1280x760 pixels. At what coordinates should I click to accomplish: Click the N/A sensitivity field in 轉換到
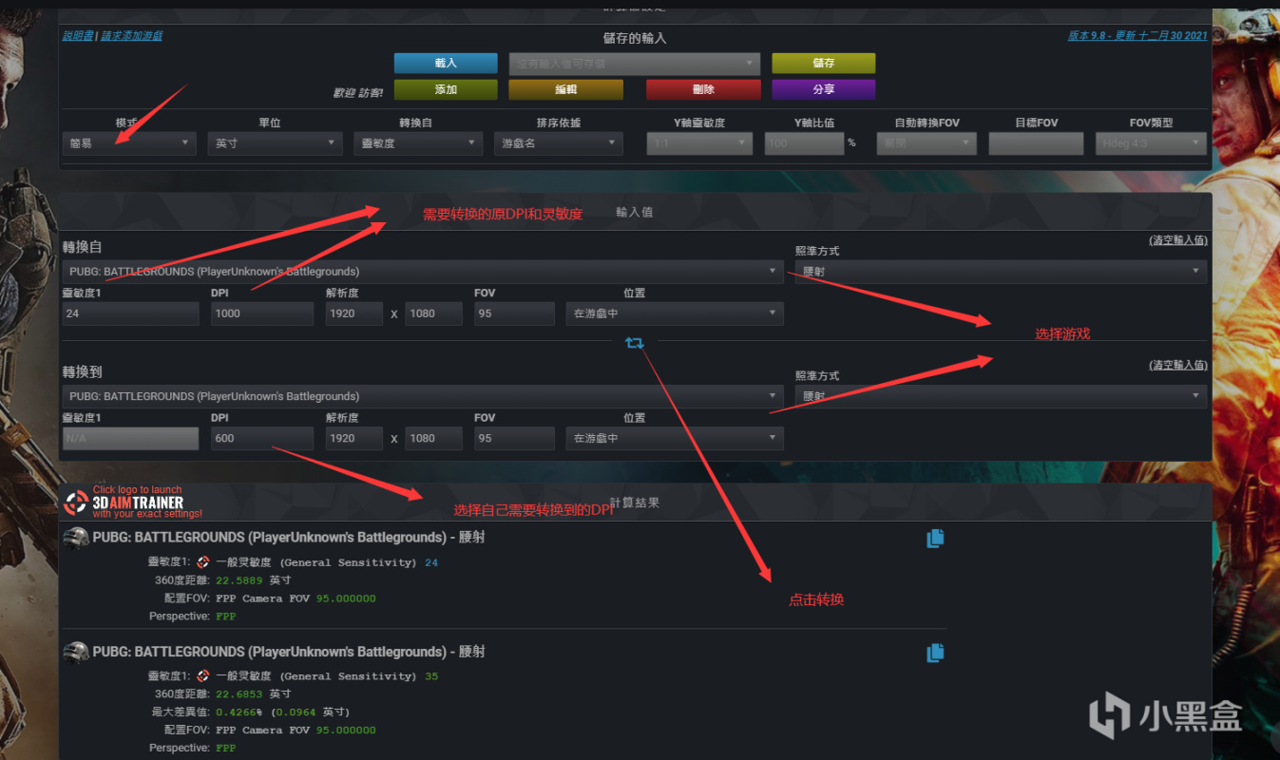tap(130, 438)
